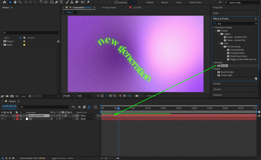
Task: Toggle the transparency grid in the viewer
Action: (x=102, y=96)
